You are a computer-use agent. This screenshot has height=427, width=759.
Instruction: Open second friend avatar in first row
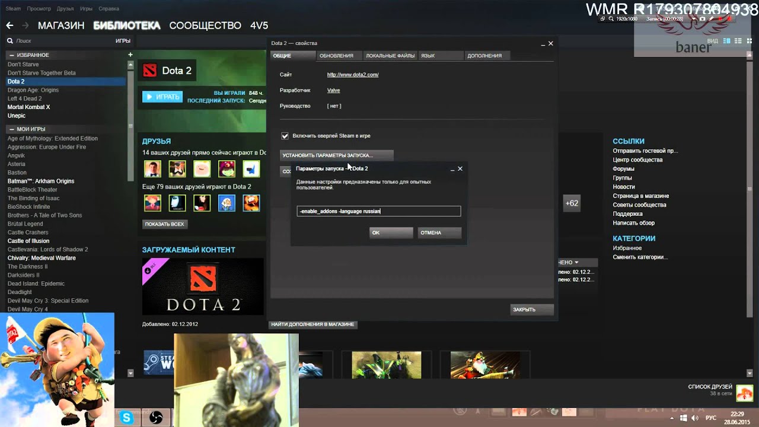click(x=177, y=168)
